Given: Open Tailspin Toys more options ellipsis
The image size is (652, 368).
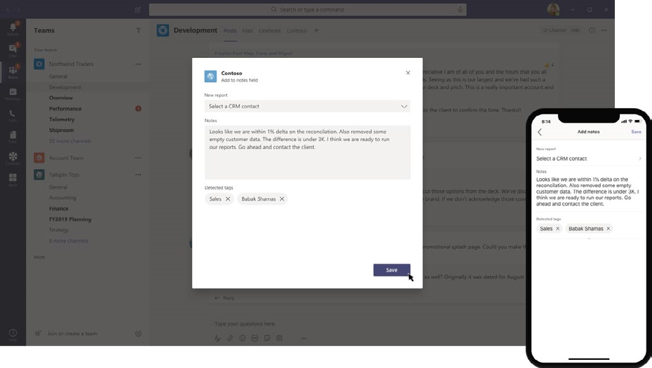Looking at the screenshot, I should click(138, 174).
